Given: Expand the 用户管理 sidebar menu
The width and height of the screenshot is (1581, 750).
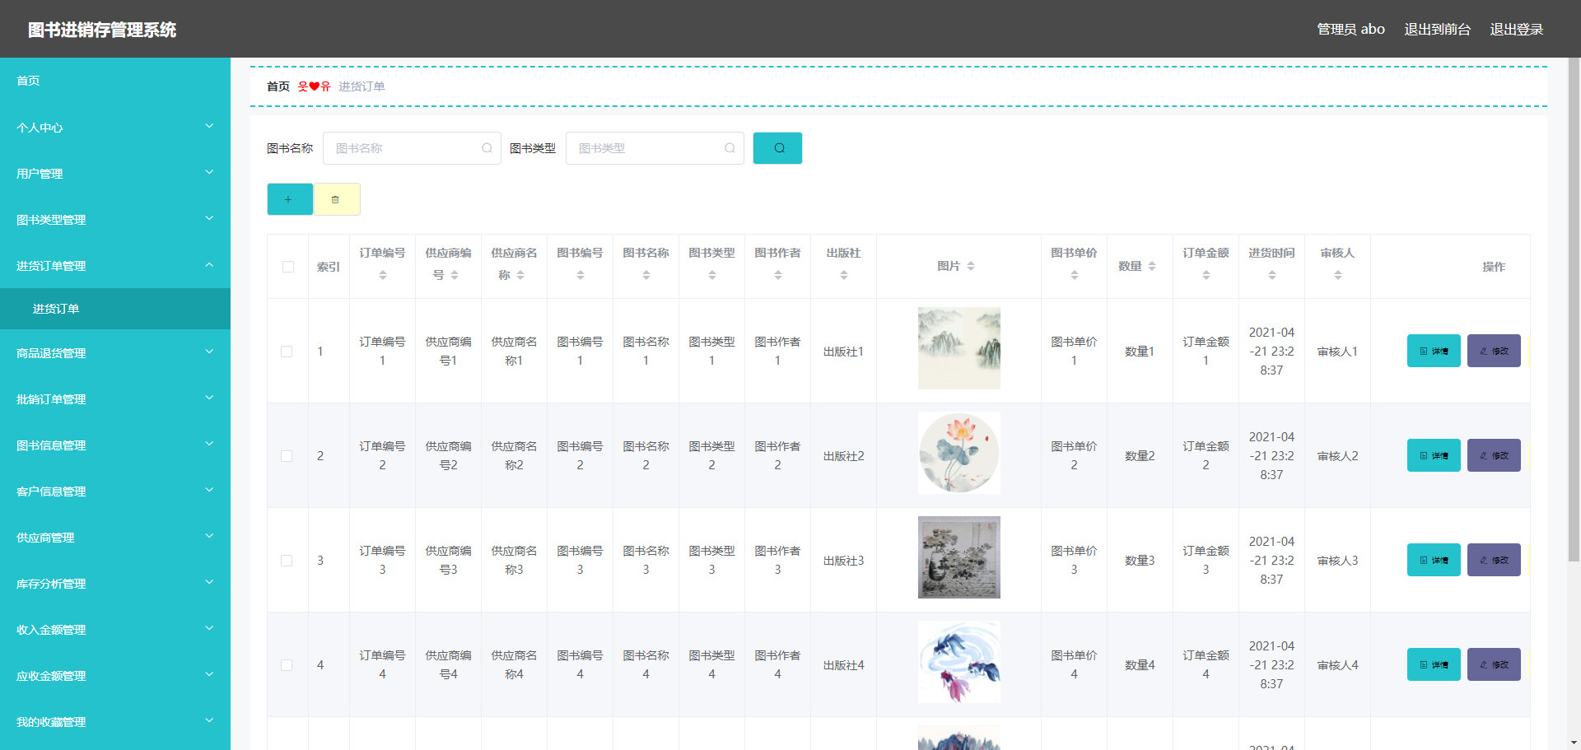Looking at the screenshot, I should (x=115, y=174).
